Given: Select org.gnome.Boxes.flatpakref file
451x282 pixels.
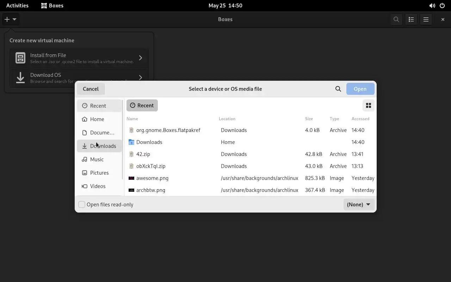Looking at the screenshot, I should [x=250, y=130].
